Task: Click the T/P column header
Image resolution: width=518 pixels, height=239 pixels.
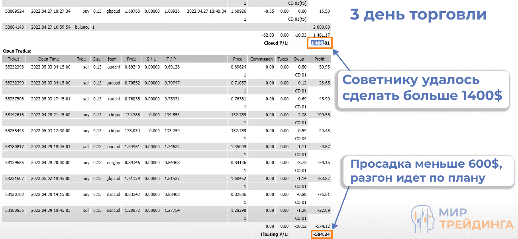Action: (171, 59)
